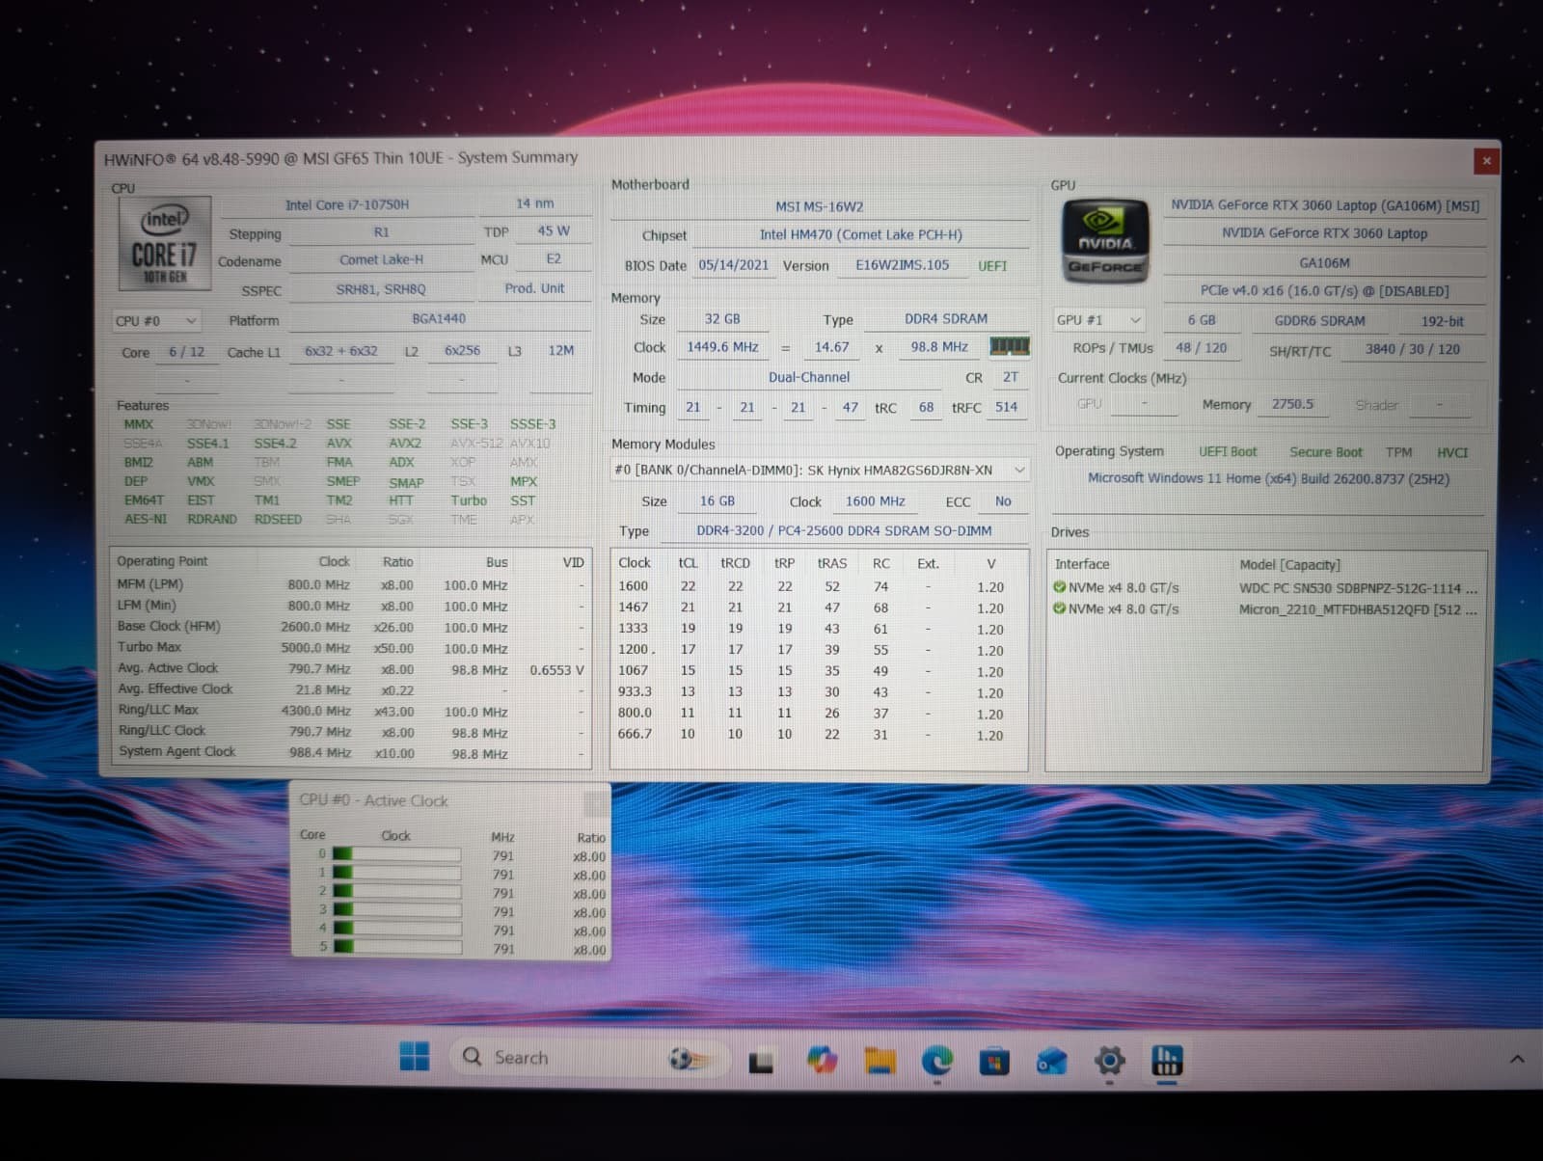Click the Base Clock (HFM) row
Image resolution: width=1543 pixels, height=1161 pixels.
tap(351, 627)
